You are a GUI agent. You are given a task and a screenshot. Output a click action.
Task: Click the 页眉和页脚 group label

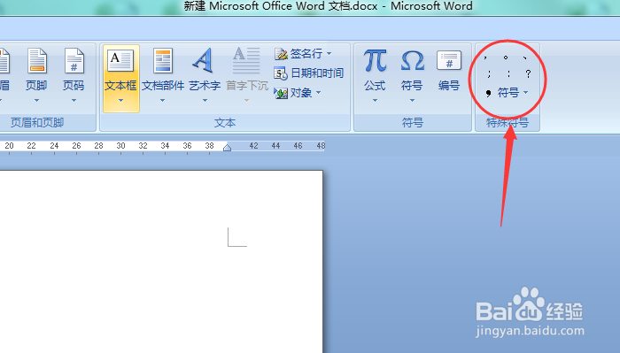tap(37, 123)
